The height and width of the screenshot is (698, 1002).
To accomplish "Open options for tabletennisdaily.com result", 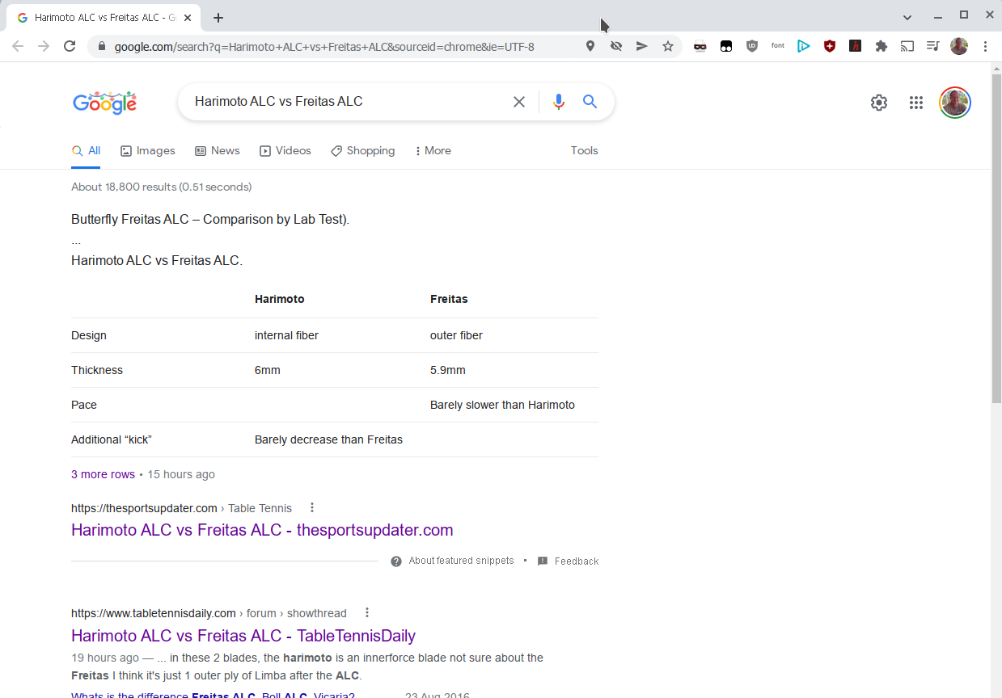I will (x=367, y=613).
